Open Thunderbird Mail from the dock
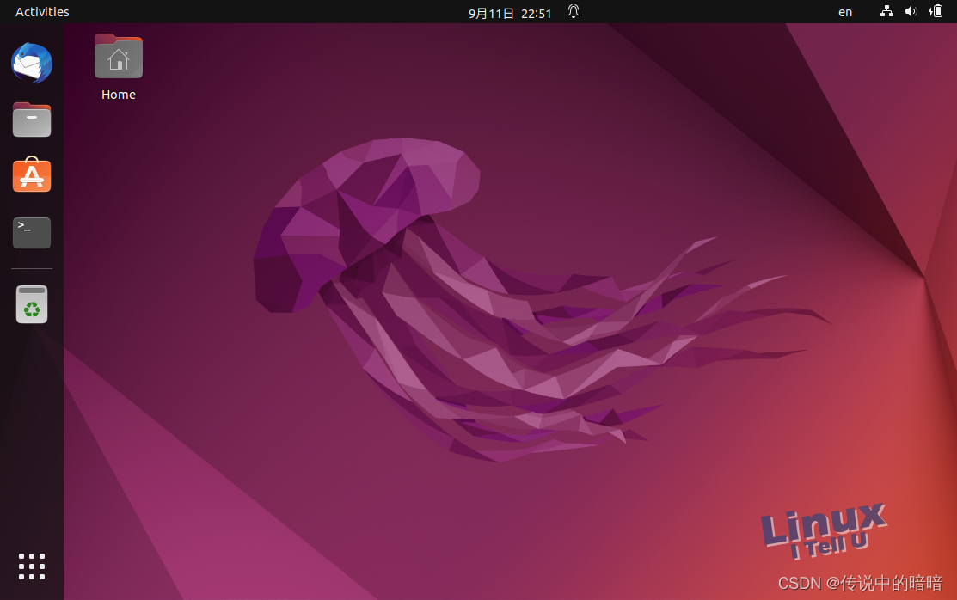This screenshot has height=600, width=957. coord(32,64)
